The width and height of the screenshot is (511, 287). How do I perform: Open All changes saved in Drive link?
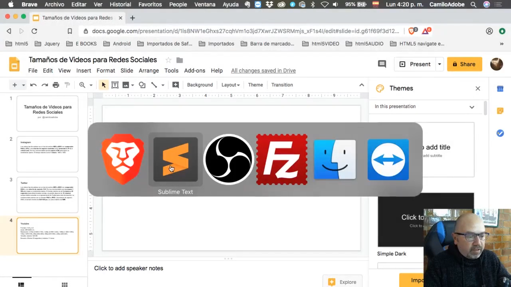click(263, 71)
